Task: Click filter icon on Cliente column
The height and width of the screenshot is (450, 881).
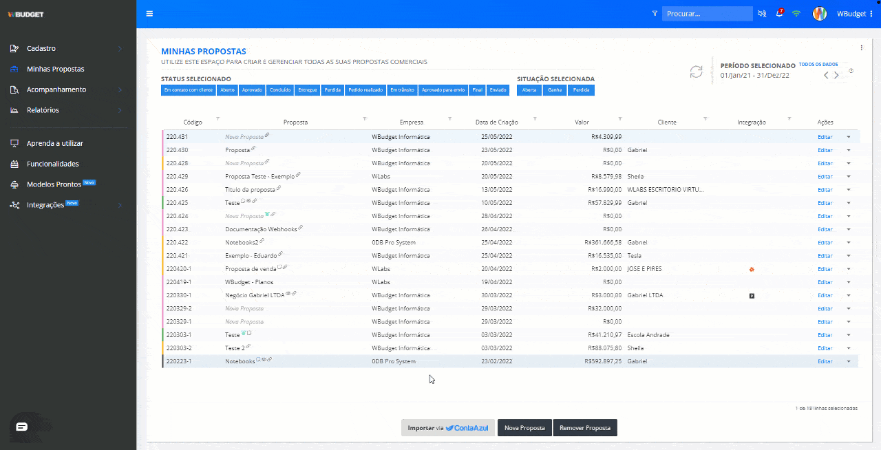Action: coord(705,118)
